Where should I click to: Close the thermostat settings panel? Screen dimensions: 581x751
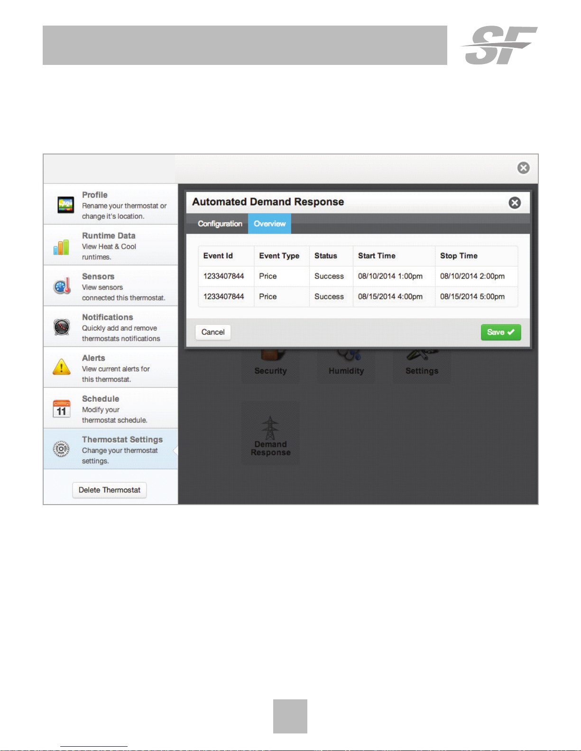click(523, 168)
